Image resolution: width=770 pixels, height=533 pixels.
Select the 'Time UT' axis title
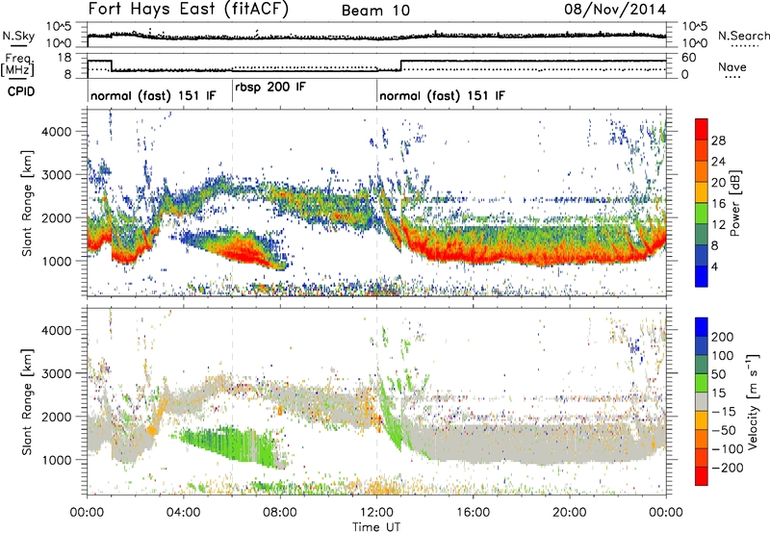(x=376, y=527)
